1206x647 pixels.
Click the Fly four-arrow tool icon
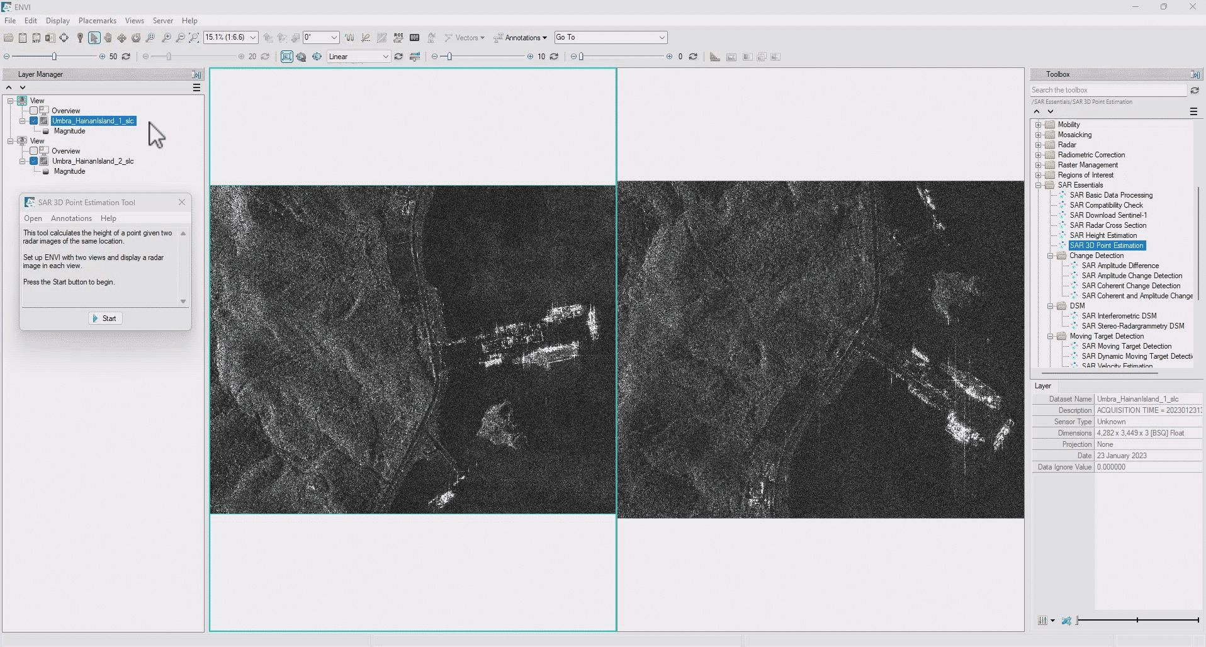point(121,38)
